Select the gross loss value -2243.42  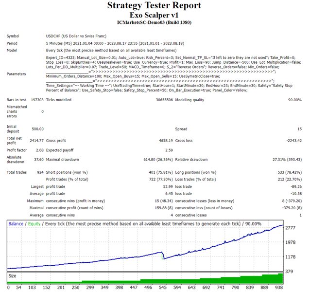pos(294,141)
